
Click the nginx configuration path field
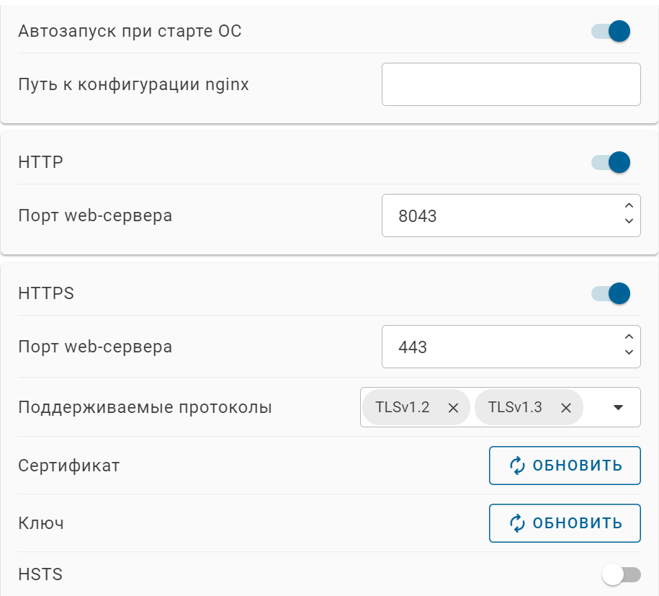click(x=511, y=84)
